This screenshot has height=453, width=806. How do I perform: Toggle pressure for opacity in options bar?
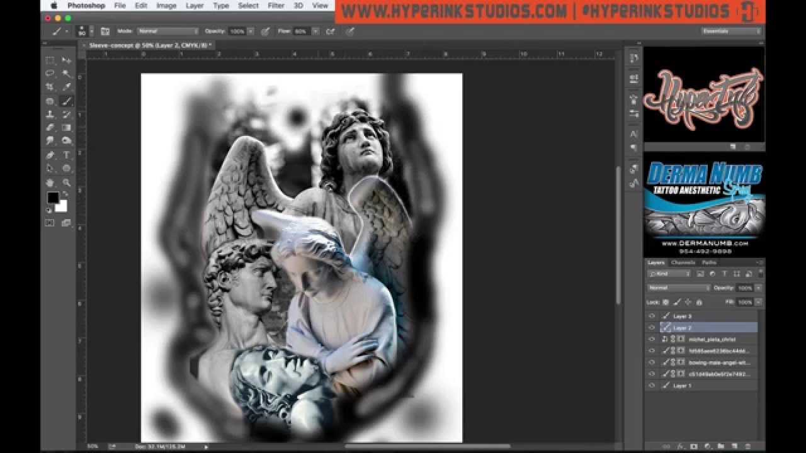pos(265,31)
